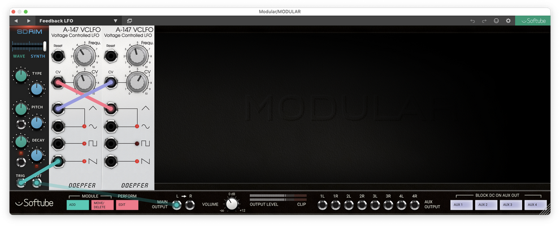Click the SD RIM decay CV jack

21,163
